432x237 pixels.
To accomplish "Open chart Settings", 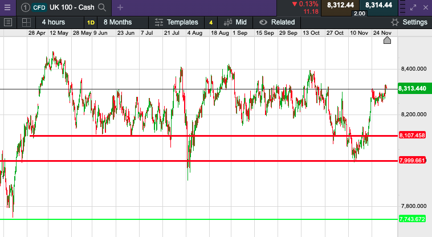I will tap(409, 22).
